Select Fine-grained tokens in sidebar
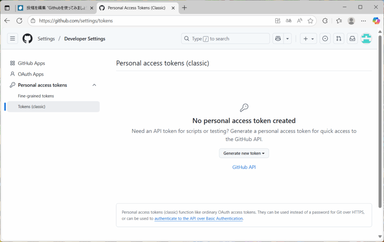Screen dimensions: 384x242 [x=36, y=96]
